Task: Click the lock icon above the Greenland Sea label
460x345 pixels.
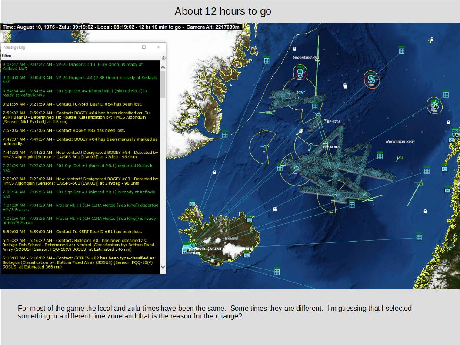Action: [294, 49]
